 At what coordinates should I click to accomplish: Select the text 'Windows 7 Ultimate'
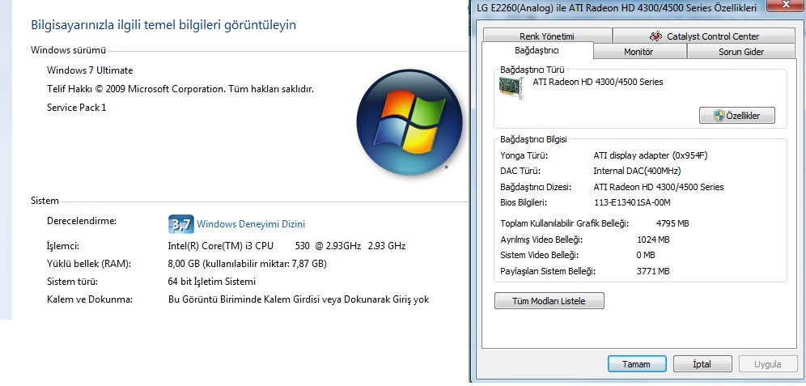click(90, 70)
